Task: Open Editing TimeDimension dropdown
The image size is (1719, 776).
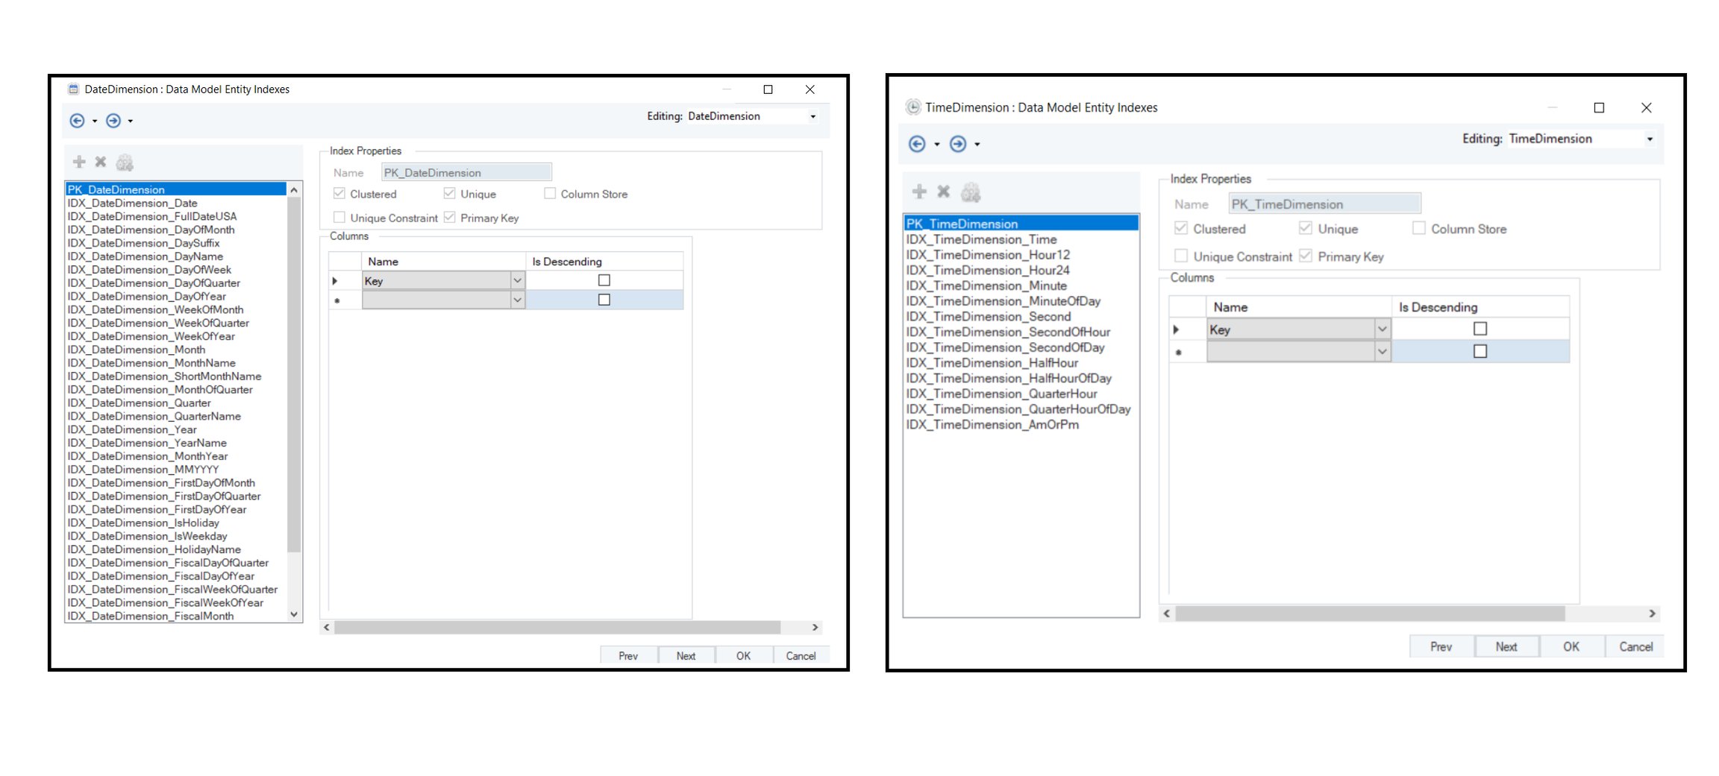Action: coord(1650,139)
